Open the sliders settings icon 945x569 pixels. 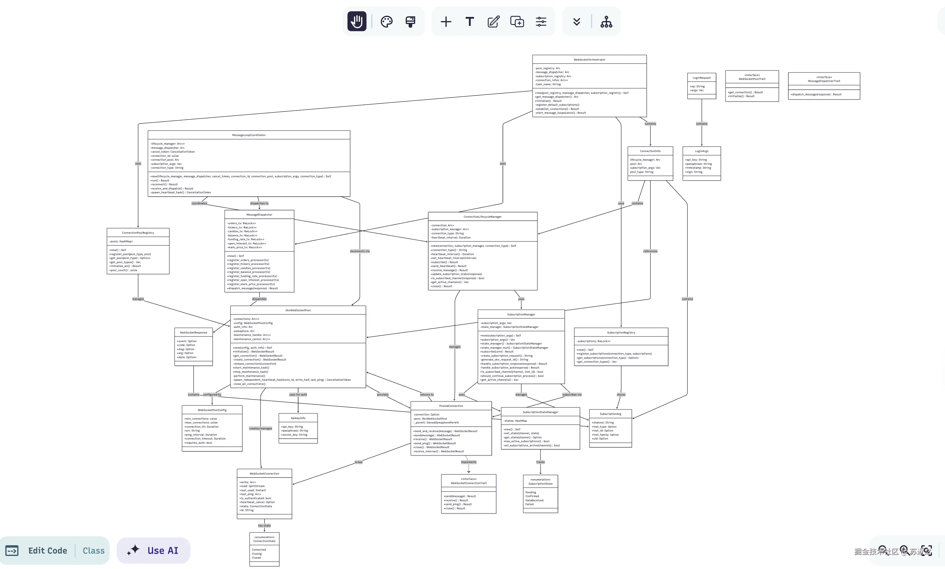[541, 21]
